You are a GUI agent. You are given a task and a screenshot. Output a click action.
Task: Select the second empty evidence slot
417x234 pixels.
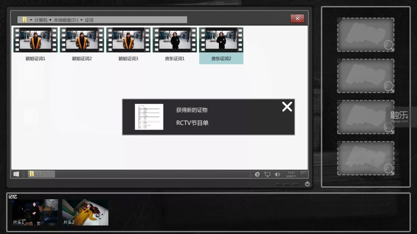(366, 76)
